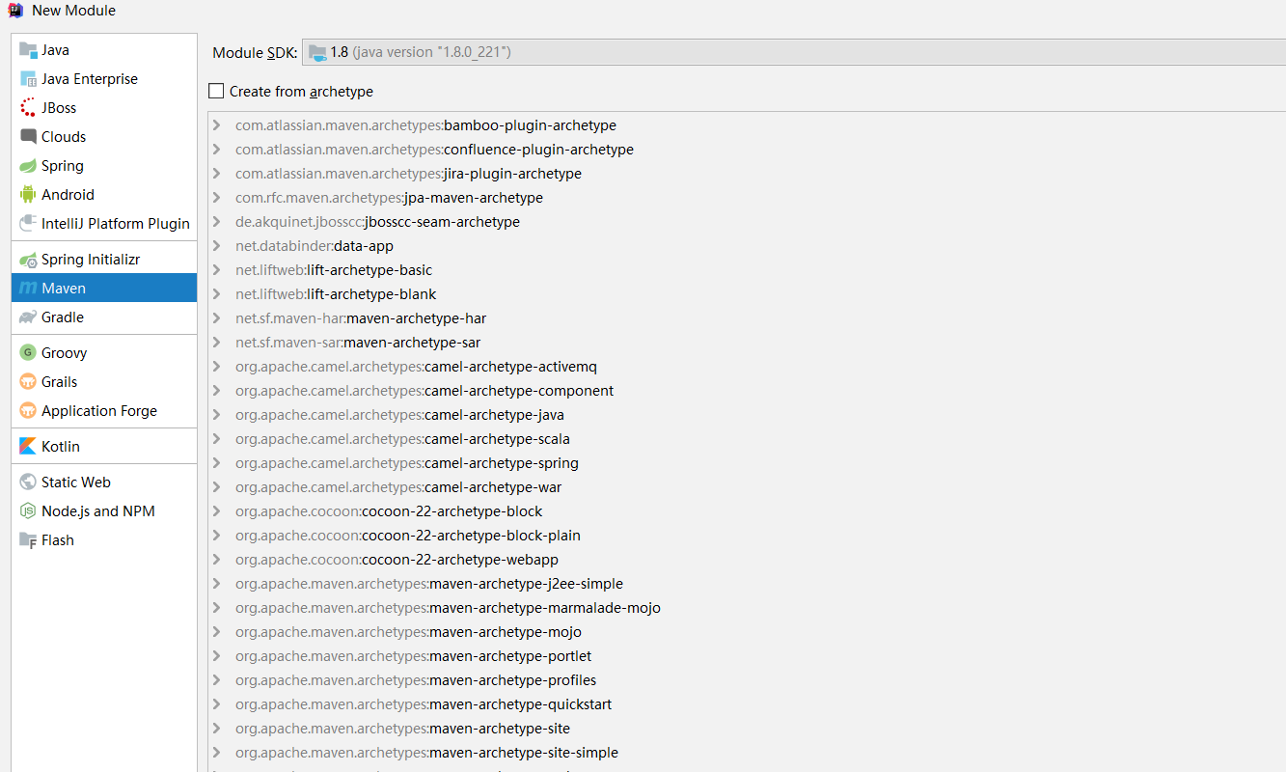Expand the lift-archetype-basic node
1286x772 pixels.
[216, 270]
